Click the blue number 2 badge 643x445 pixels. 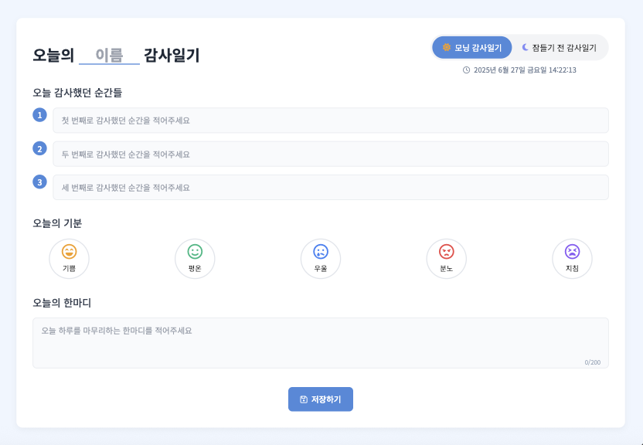(x=39, y=149)
